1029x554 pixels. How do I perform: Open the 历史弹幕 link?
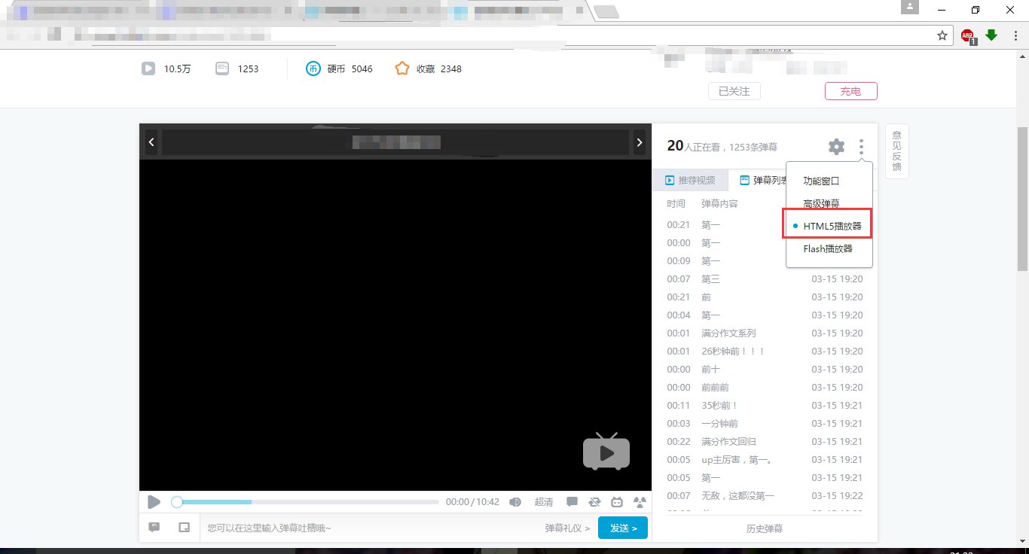click(x=764, y=528)
